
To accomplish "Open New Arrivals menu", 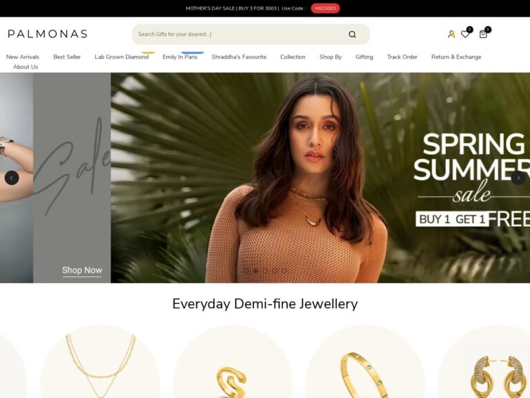I will point(23,57).
